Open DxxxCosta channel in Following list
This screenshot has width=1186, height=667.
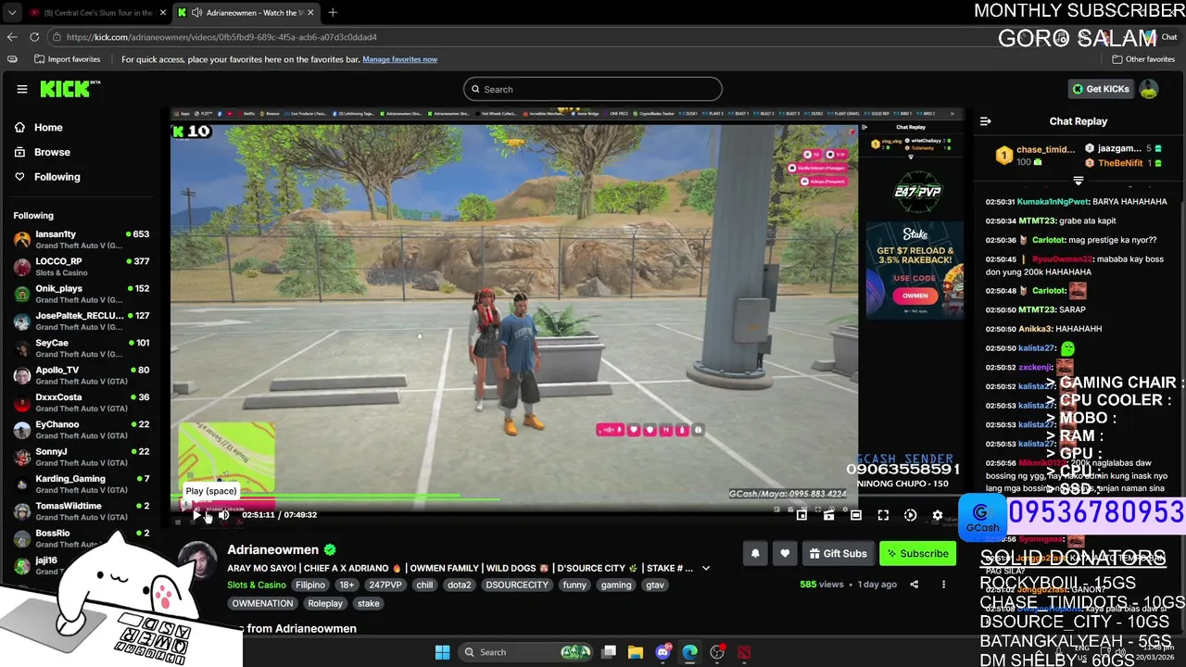click(x=82, y=402)
